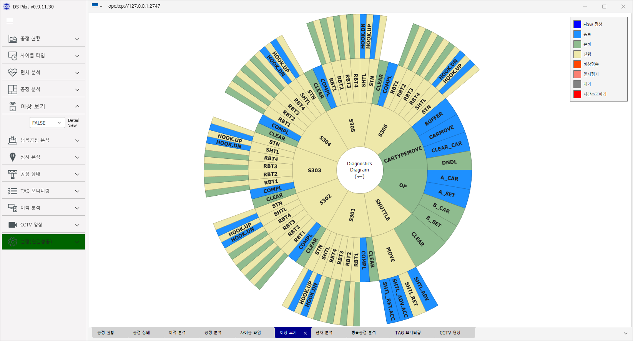Collapse the 이상 보기 section chevron
This screenshot has height=341, width=633.
pyautogui.click(x=77, y=106)
